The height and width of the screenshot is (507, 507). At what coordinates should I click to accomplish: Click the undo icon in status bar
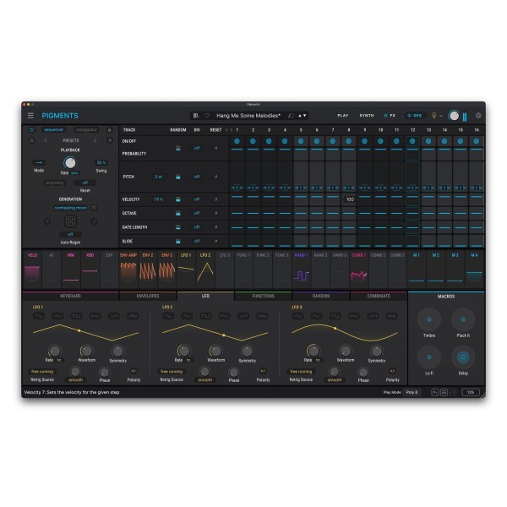click(x=434, y=392)
